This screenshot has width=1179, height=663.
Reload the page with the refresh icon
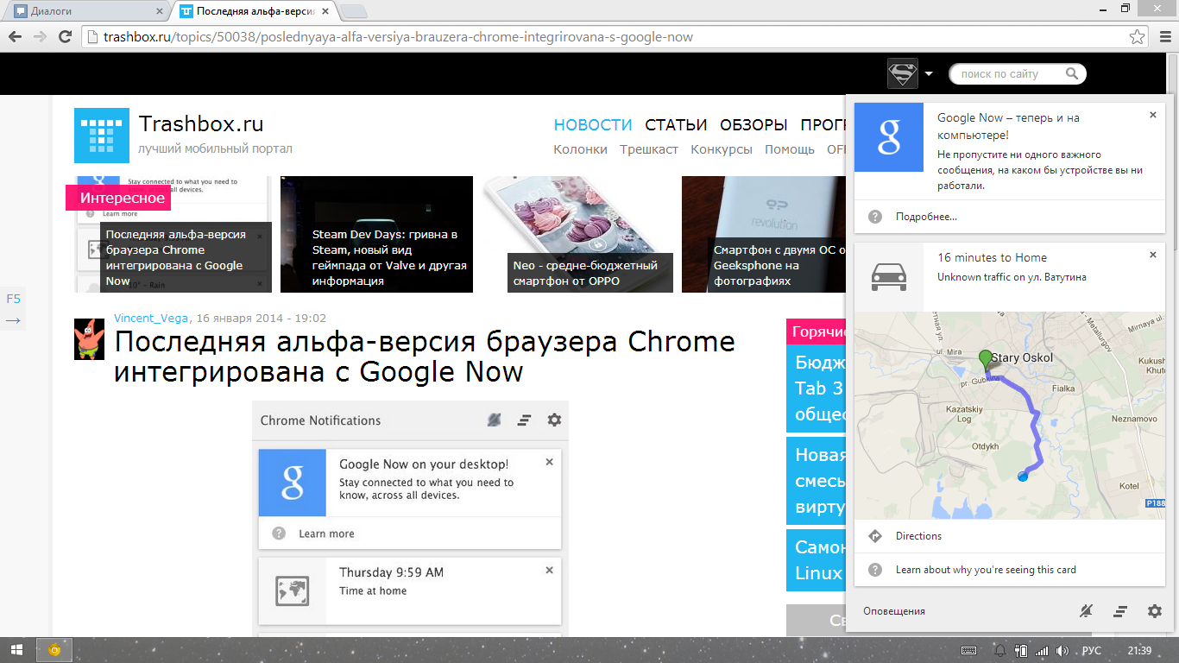[65, 37]
